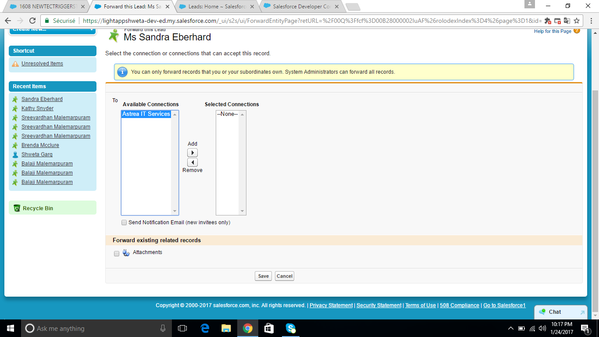This screenshot has height=337, width=599.
Task: Click the blocked pop-up icon in address bar
Action: click(557, 21)
